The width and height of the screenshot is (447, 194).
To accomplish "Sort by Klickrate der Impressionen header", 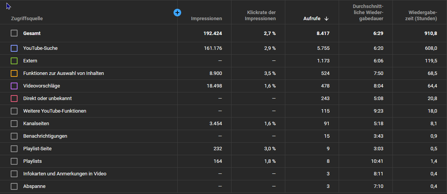I will (x=260, y=16).
